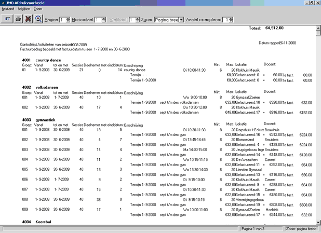The image size is (321, 233).
Task: Click the 'Pagina 1 van 3' status text
Action: pyautogui.click(x=252, y=229)
